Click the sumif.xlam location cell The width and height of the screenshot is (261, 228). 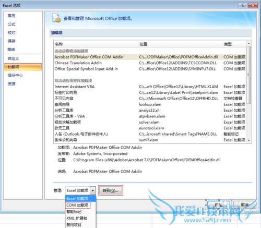pos(148,140)
